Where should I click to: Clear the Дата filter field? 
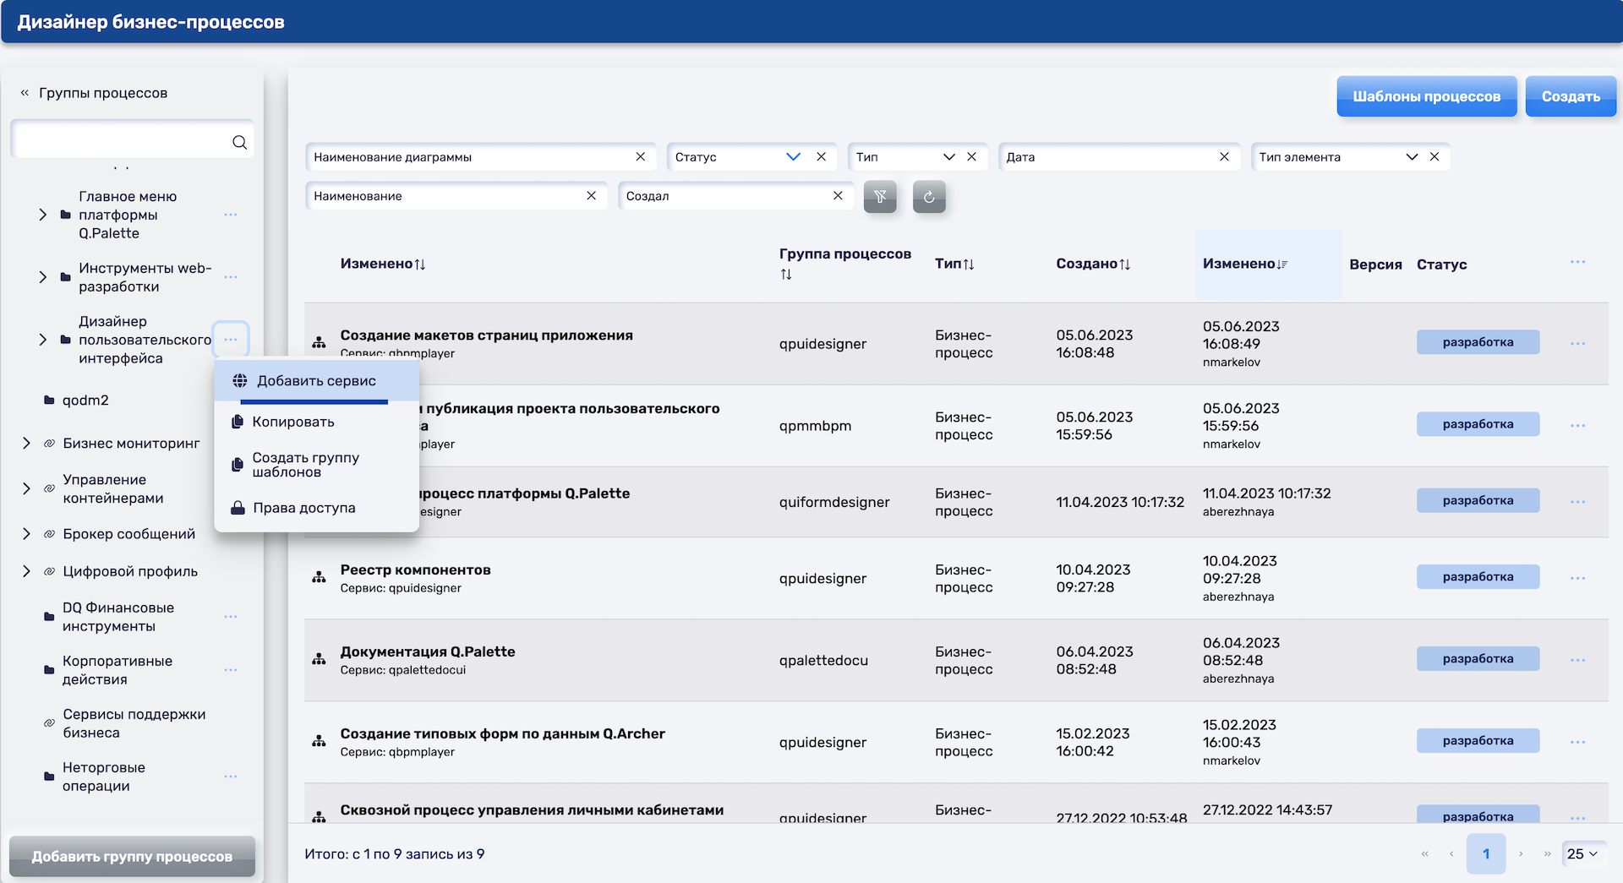(1224, 156)
